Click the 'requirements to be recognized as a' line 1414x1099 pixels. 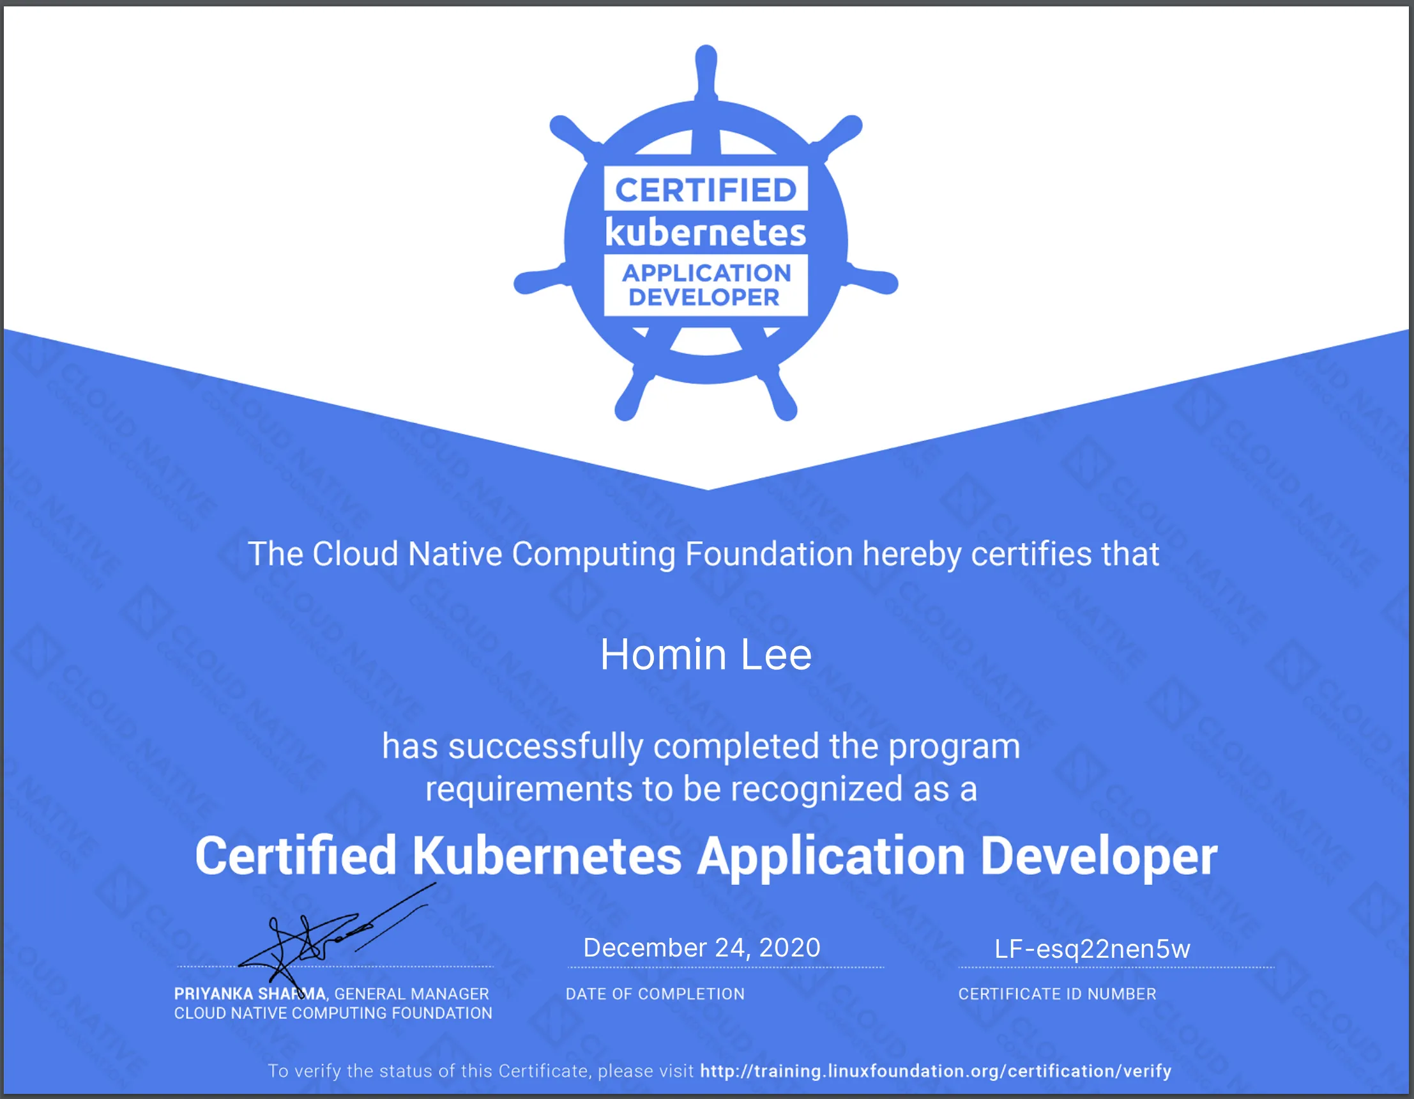(701, 789)
